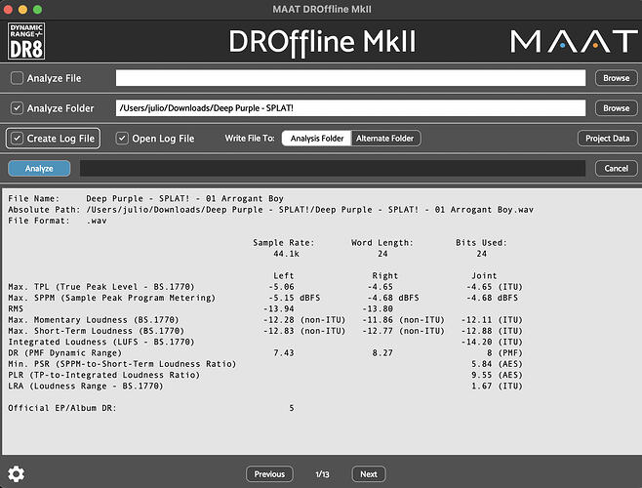Screen dimensions: 642x488
Task: Click the Left column header
Action: tap(284, 276)
